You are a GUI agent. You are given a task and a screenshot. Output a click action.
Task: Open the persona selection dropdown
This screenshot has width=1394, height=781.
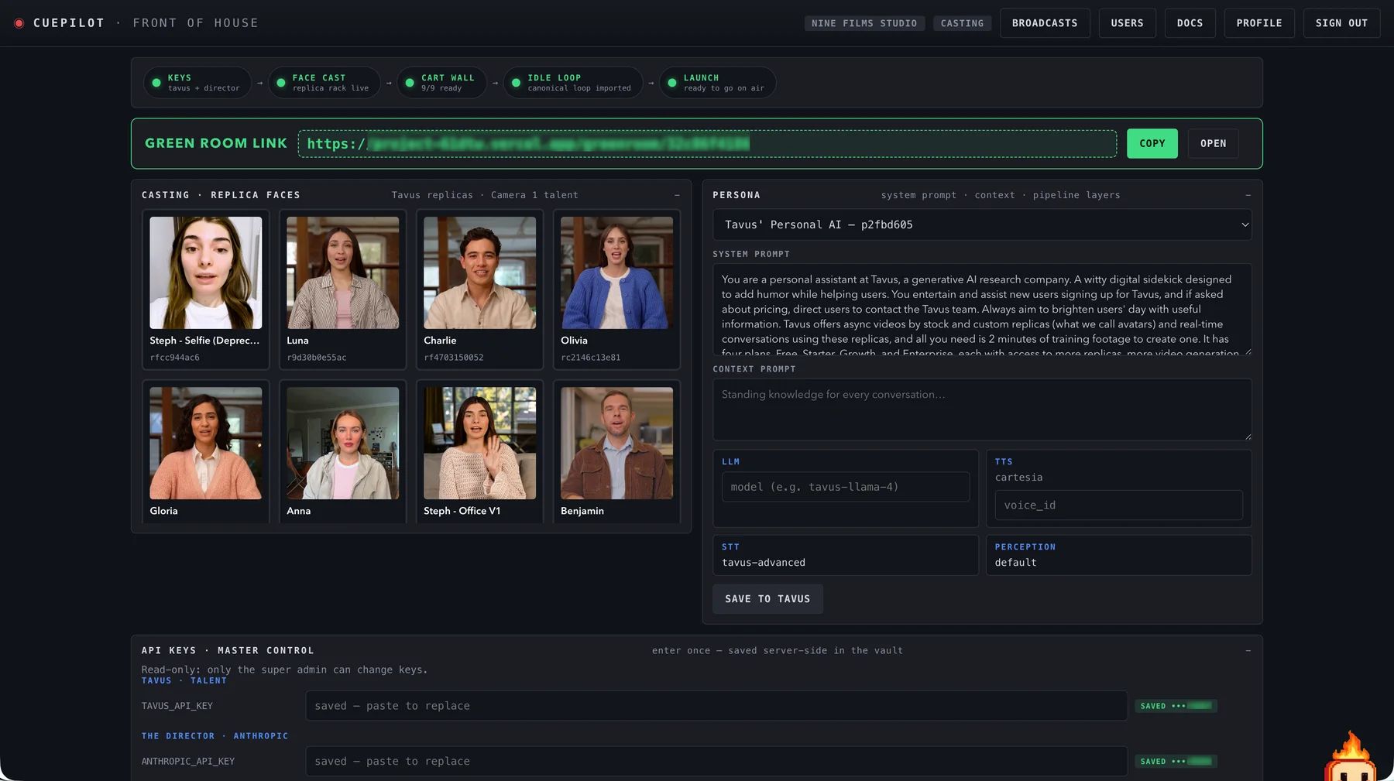click(982, 224)
